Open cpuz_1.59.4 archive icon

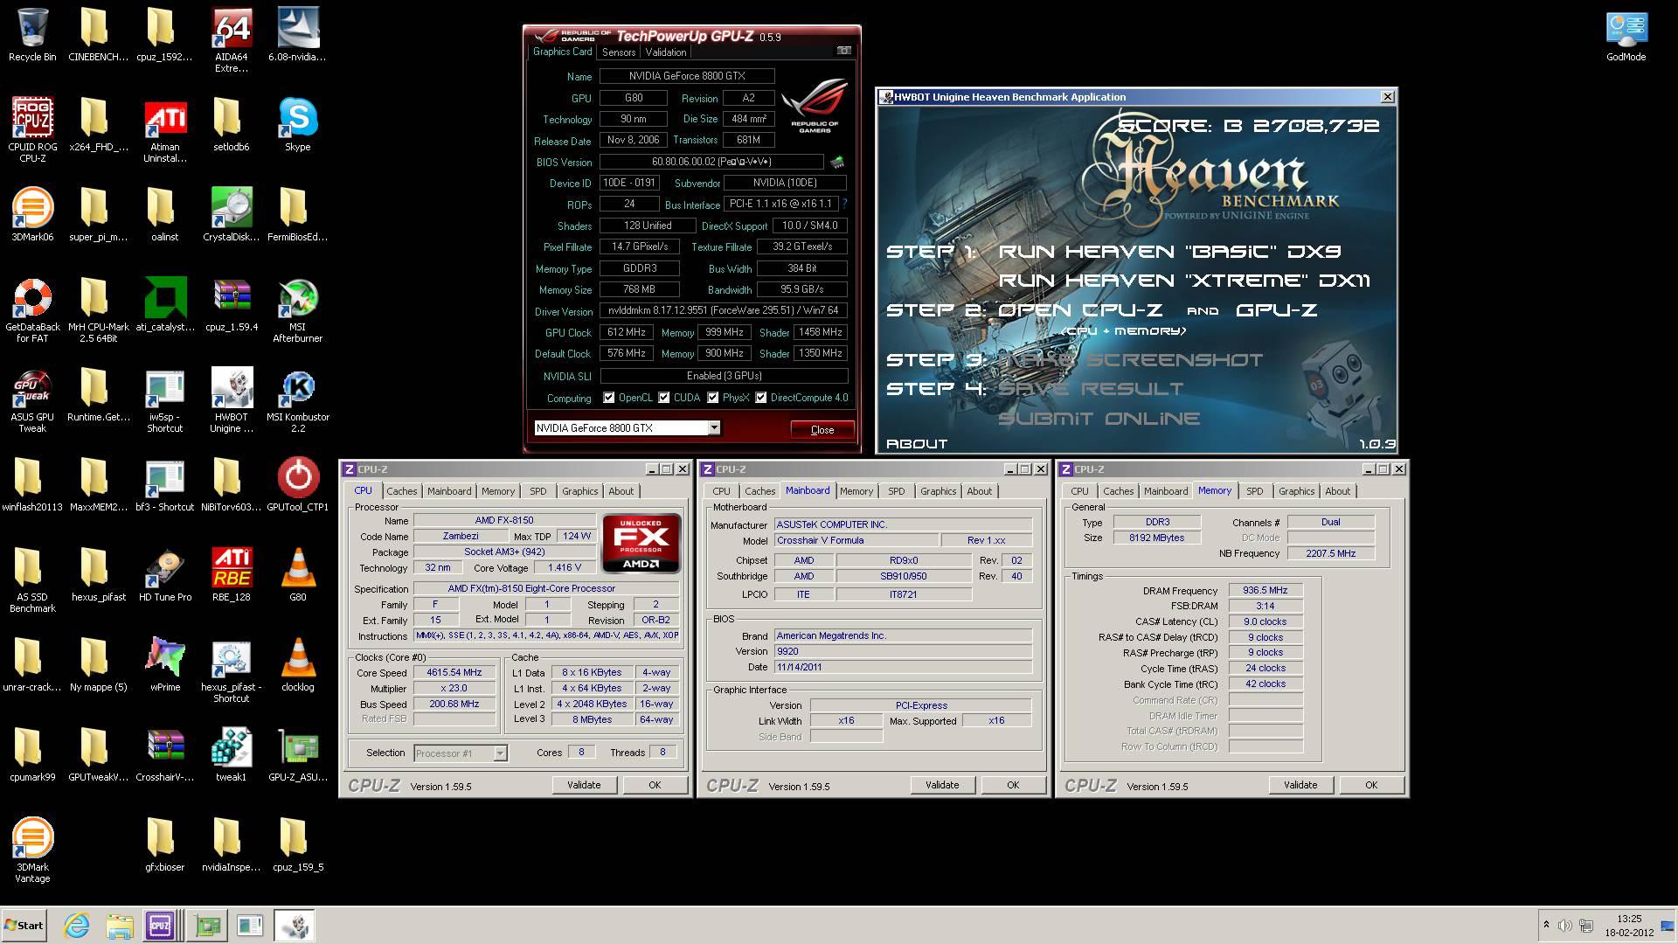[x=232, y=305]
